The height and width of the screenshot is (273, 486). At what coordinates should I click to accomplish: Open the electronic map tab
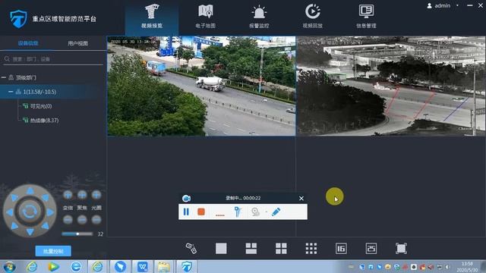tap(206, 17)
